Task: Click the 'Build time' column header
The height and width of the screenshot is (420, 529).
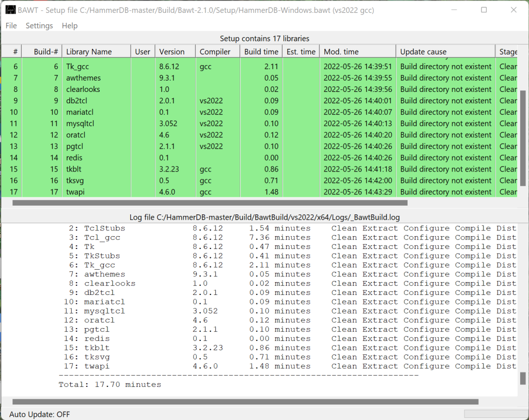Action: [261, 51]
